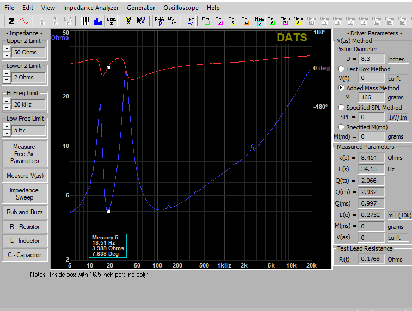Click the Mem W working memory icon
Screen dimensions: 412x311
point(190,21)
